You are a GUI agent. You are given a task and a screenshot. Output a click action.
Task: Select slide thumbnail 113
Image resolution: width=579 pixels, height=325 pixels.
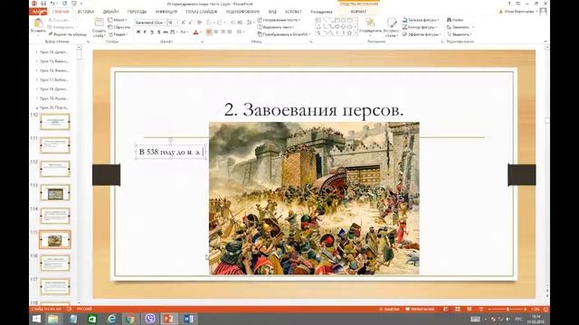(x=55, y=192)
